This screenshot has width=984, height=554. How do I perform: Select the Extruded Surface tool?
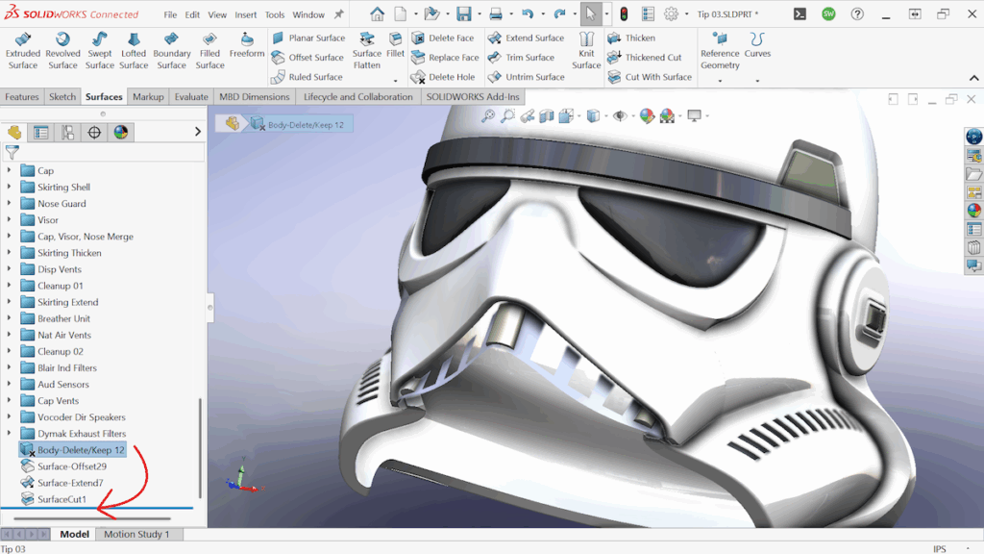pos(22,47)
